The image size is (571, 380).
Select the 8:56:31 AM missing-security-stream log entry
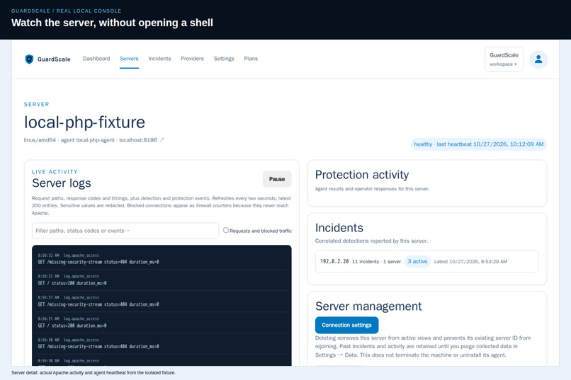point(162,301)
